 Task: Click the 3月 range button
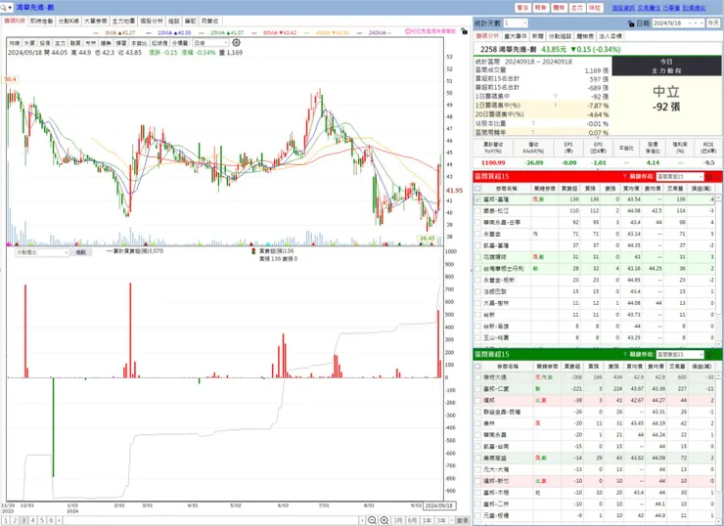[x=398, y=520]
